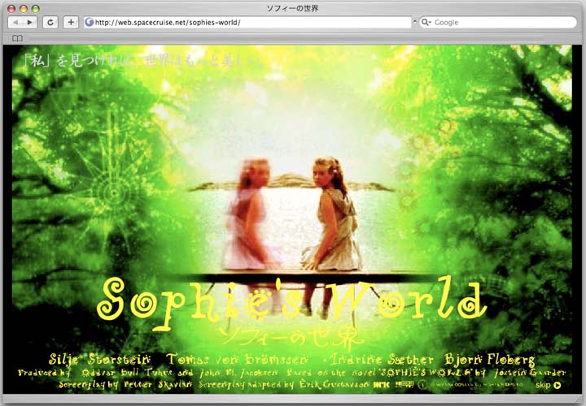This screenshot has height=406, width=586.
Task: Add bookmark with the plus button
Action: 71,22
